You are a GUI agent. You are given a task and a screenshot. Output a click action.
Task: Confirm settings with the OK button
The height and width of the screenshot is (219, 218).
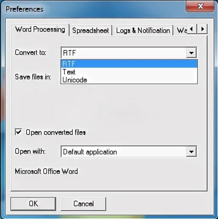pos(33,204)
